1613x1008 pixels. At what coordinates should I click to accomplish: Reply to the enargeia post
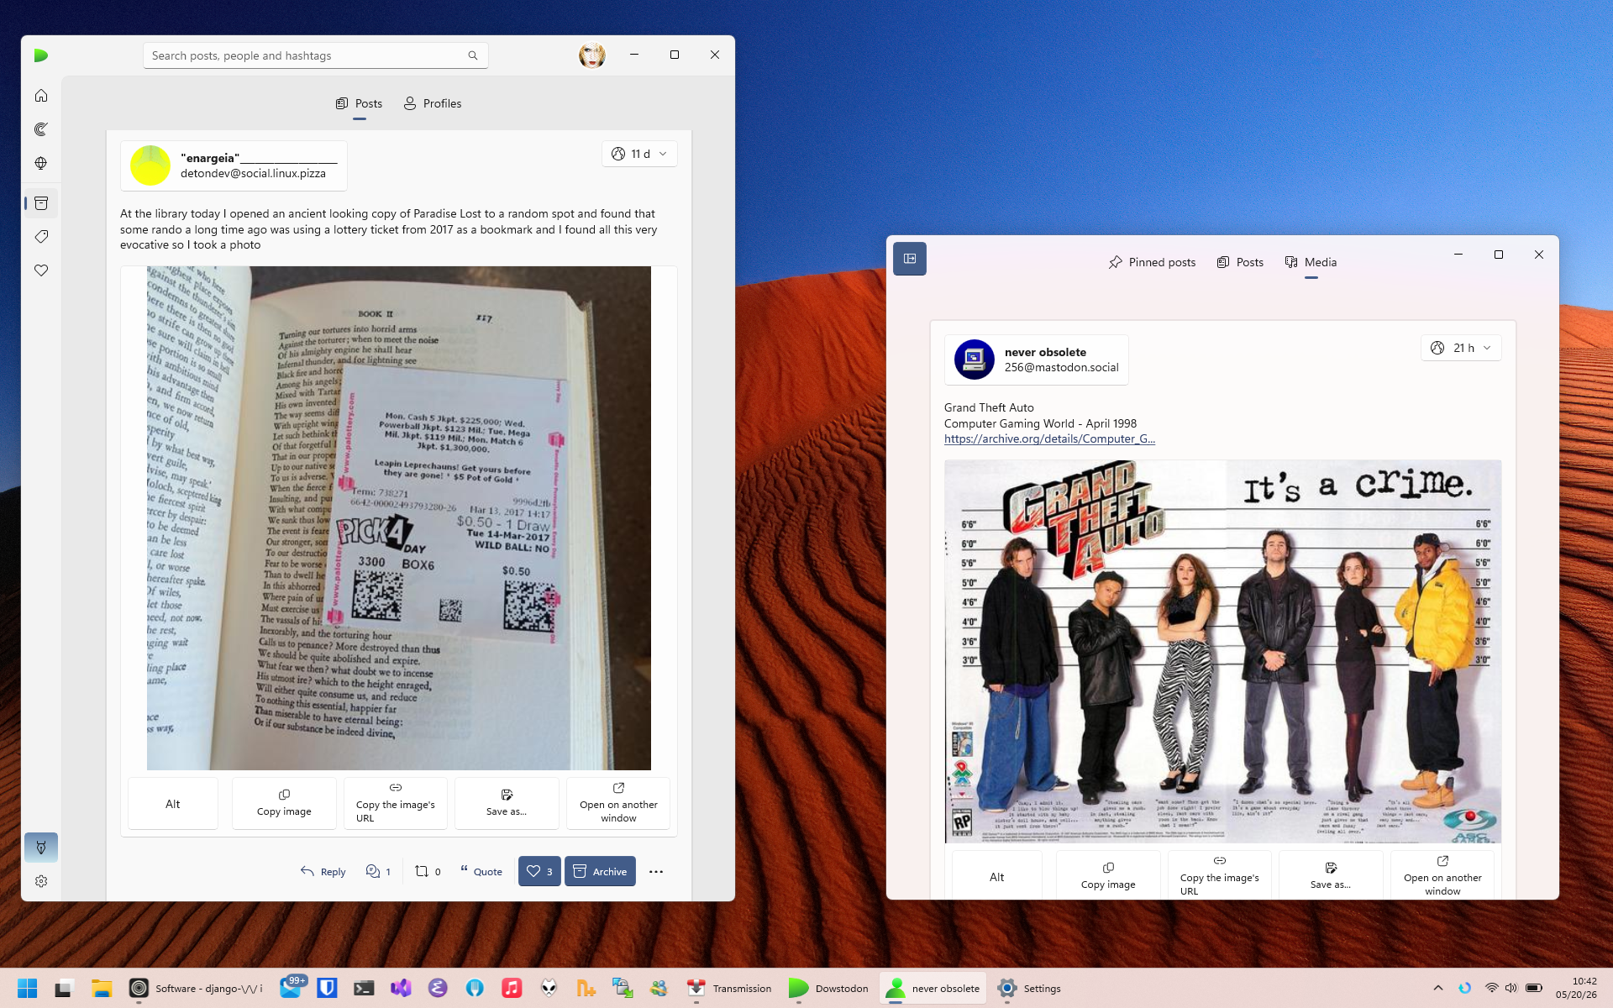(x=323, y=872)
